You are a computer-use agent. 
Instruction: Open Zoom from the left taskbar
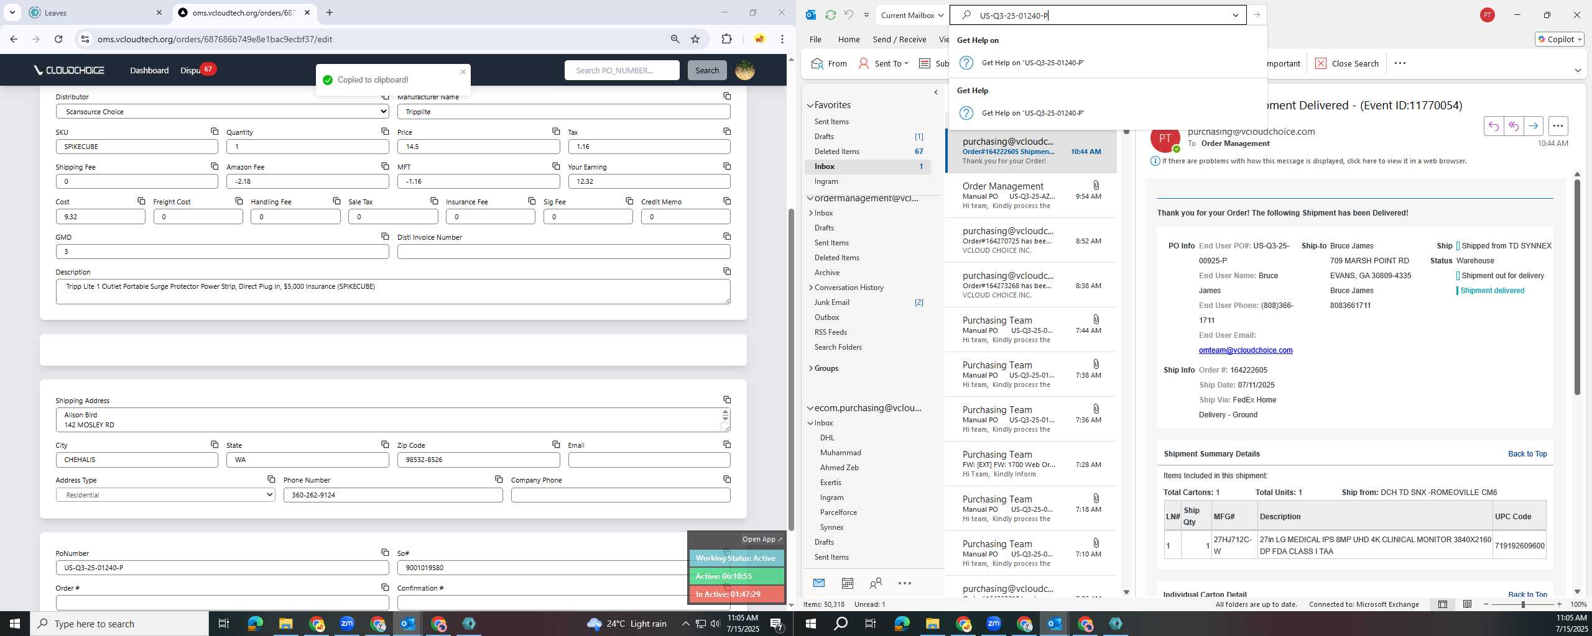click(x=347, y=624)
